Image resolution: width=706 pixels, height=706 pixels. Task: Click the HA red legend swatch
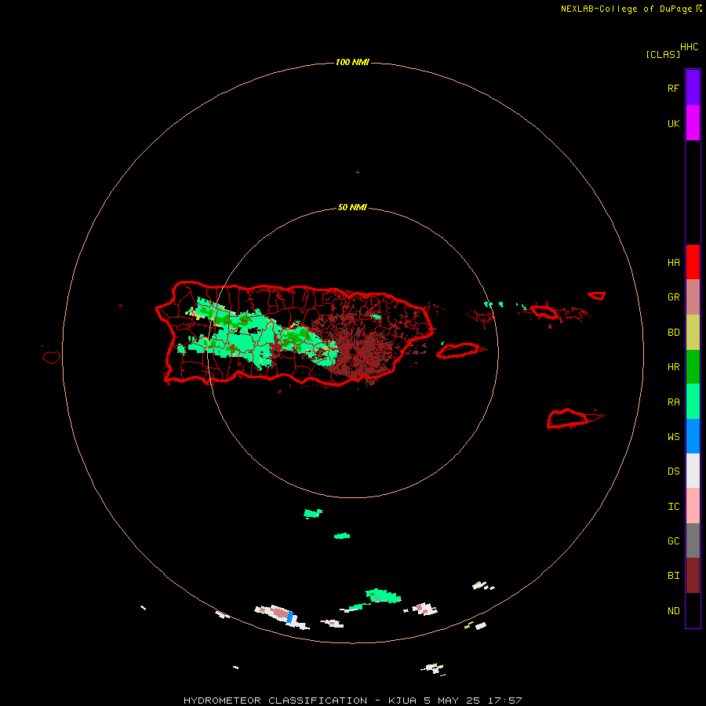click(693, 262)
